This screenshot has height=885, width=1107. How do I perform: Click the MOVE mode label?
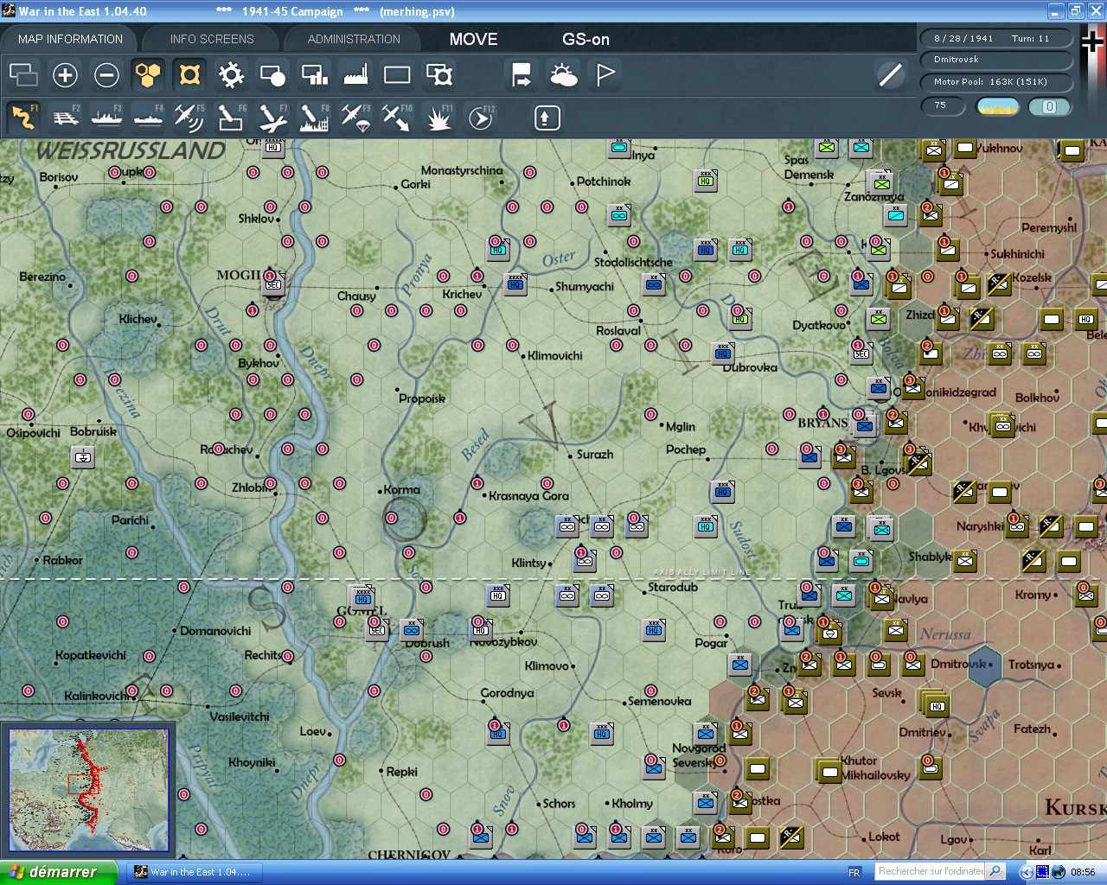click(x=474, y=39)
